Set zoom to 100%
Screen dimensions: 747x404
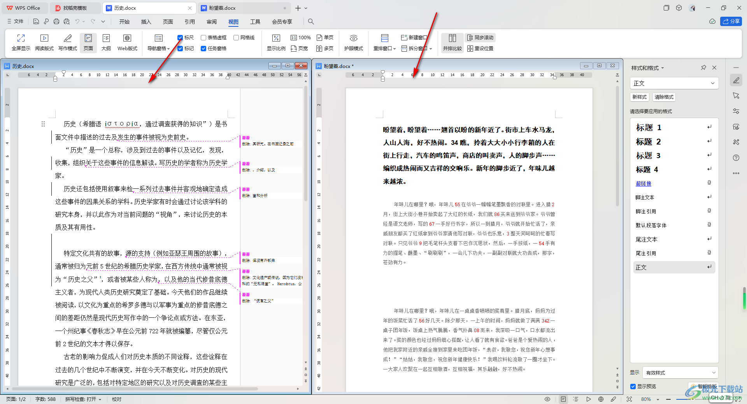301,38
